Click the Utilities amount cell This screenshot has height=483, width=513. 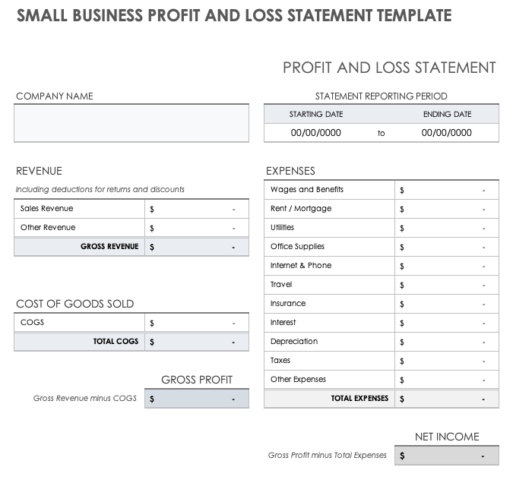click(x=446, y=228)
